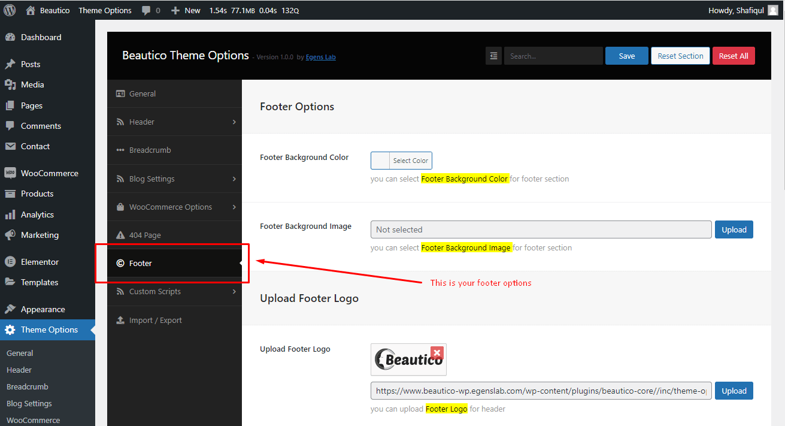785x426 pixels.
Task: Click the Reset All button
Action: (734, 56)
